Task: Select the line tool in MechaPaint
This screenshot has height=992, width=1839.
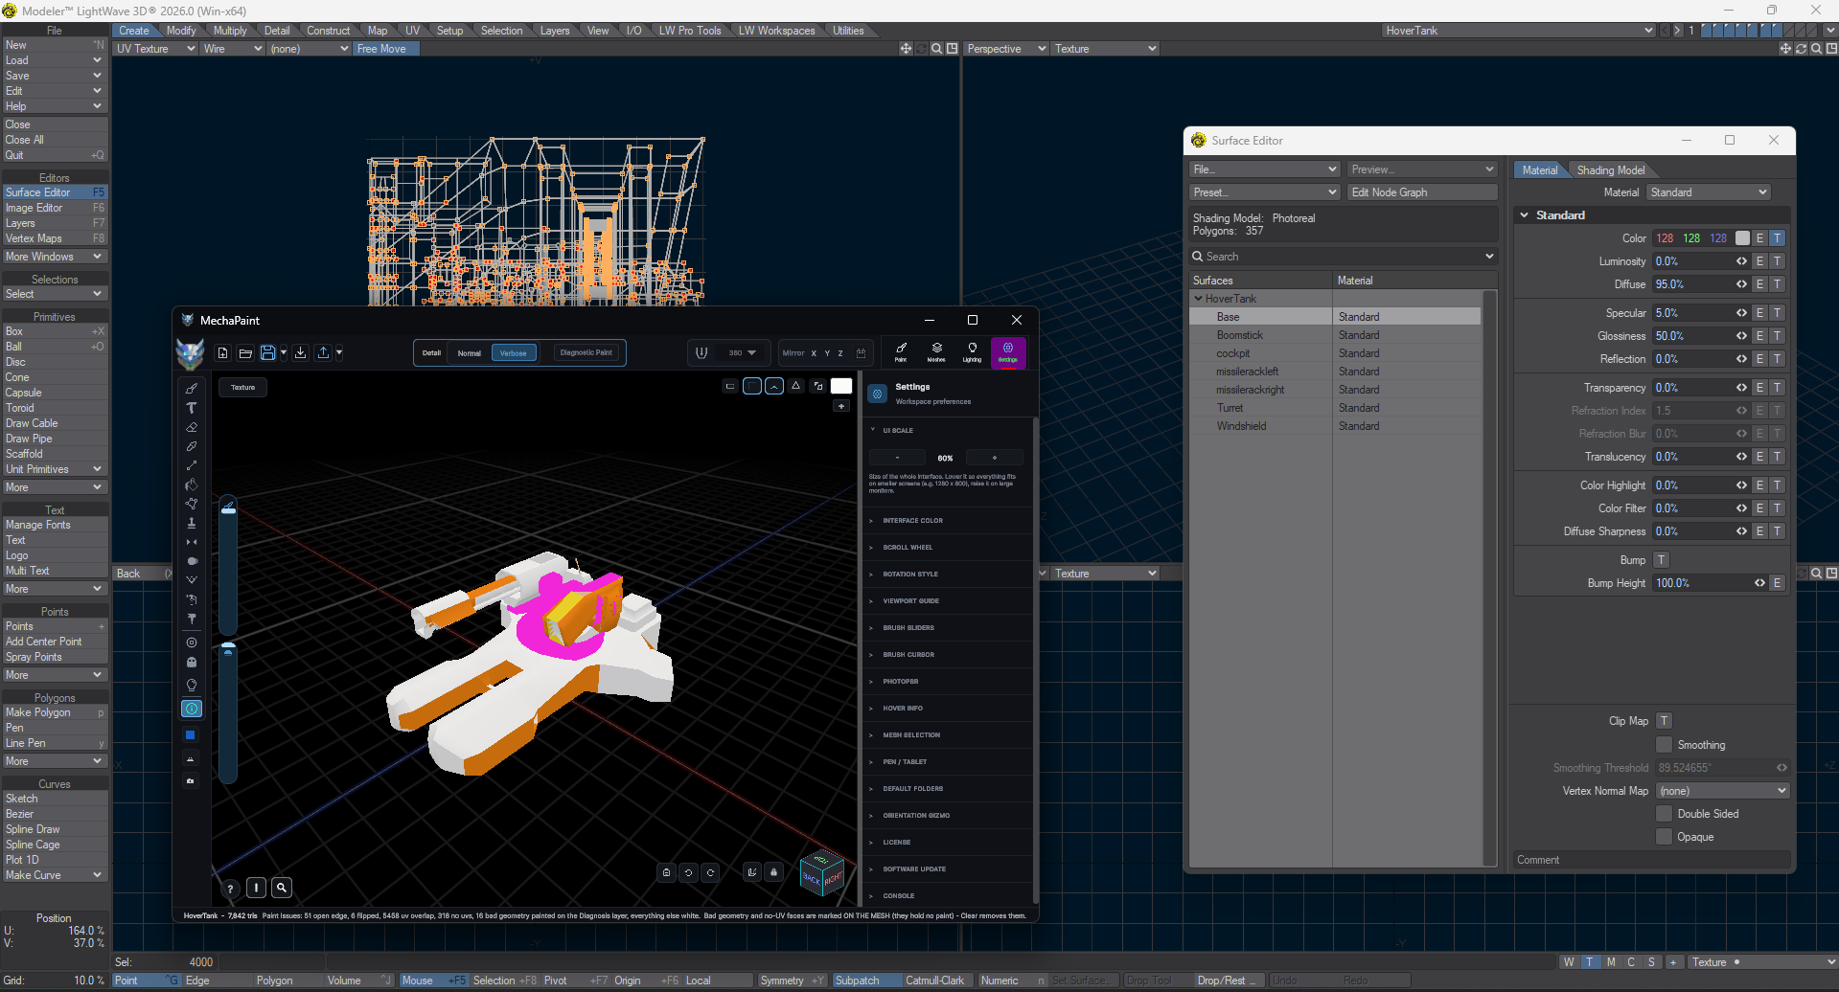Action: (192, 465)
